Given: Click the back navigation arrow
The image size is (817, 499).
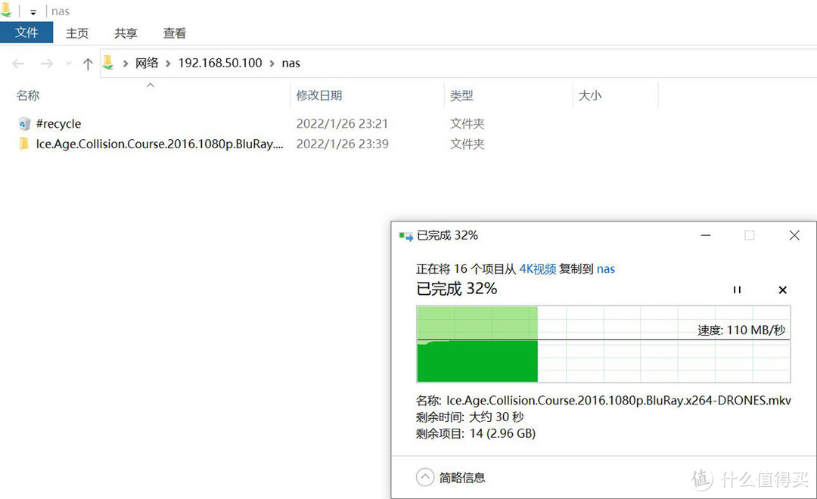Looking at the screenshot, I should [x=19, y=64].
